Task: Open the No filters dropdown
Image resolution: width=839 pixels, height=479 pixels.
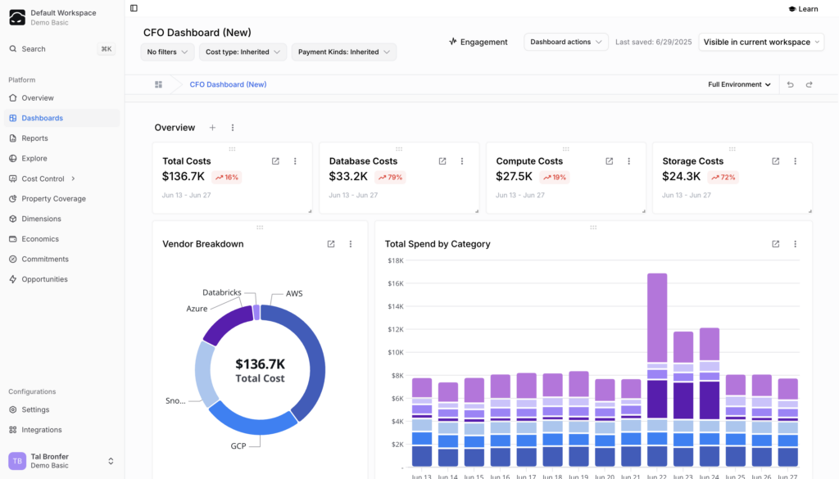Action: [167, 52]
